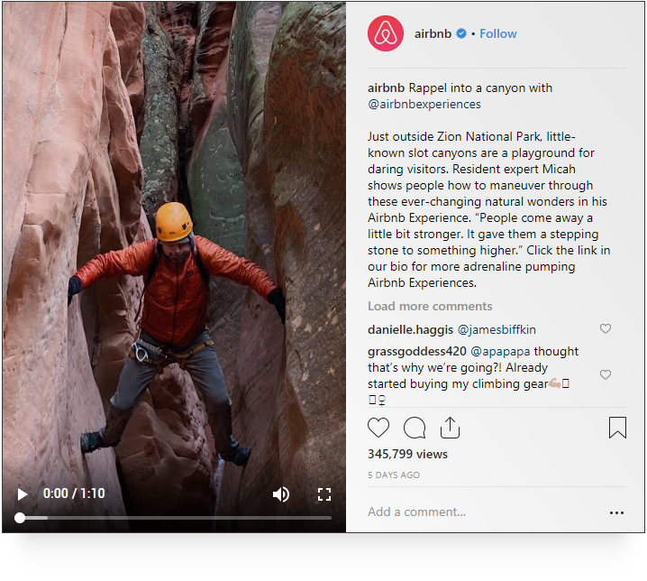
Task: Mute the video with the speaker icon
Action: click(x=281, y=494)
